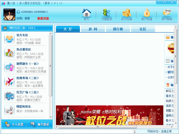Expand the status dropdown beside user ID
Image resolution: width=179 pixels, height=134 pixels.
click(18, 12)
